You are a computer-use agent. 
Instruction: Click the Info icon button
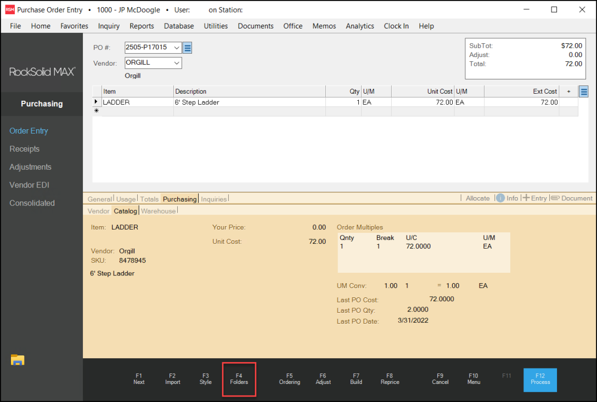(x=508, y=198)
